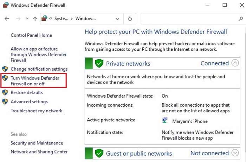This screenshot has width=246, height=162.
Task: Click the Private networks green shield icon
Action: [x=99, y=63]
